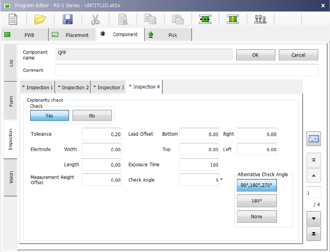Click the Paste clipboard icon

click(178, 19)
